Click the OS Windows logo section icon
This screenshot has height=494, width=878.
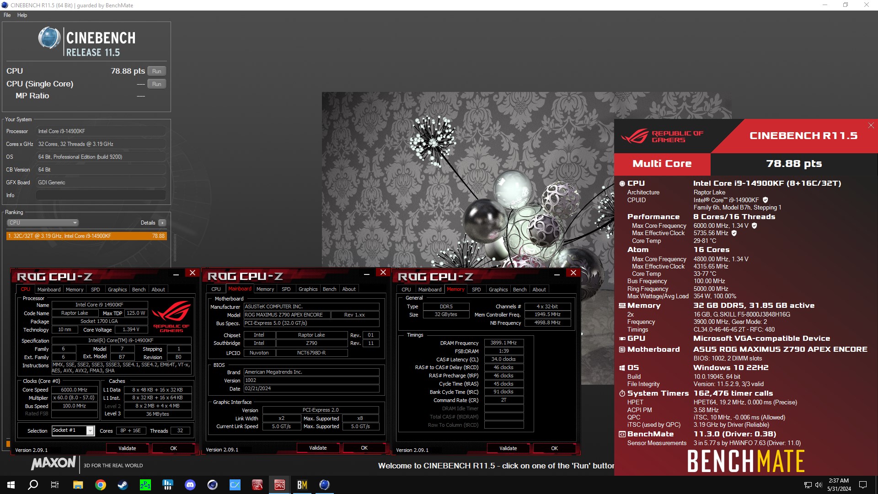(x=622, y=368)
